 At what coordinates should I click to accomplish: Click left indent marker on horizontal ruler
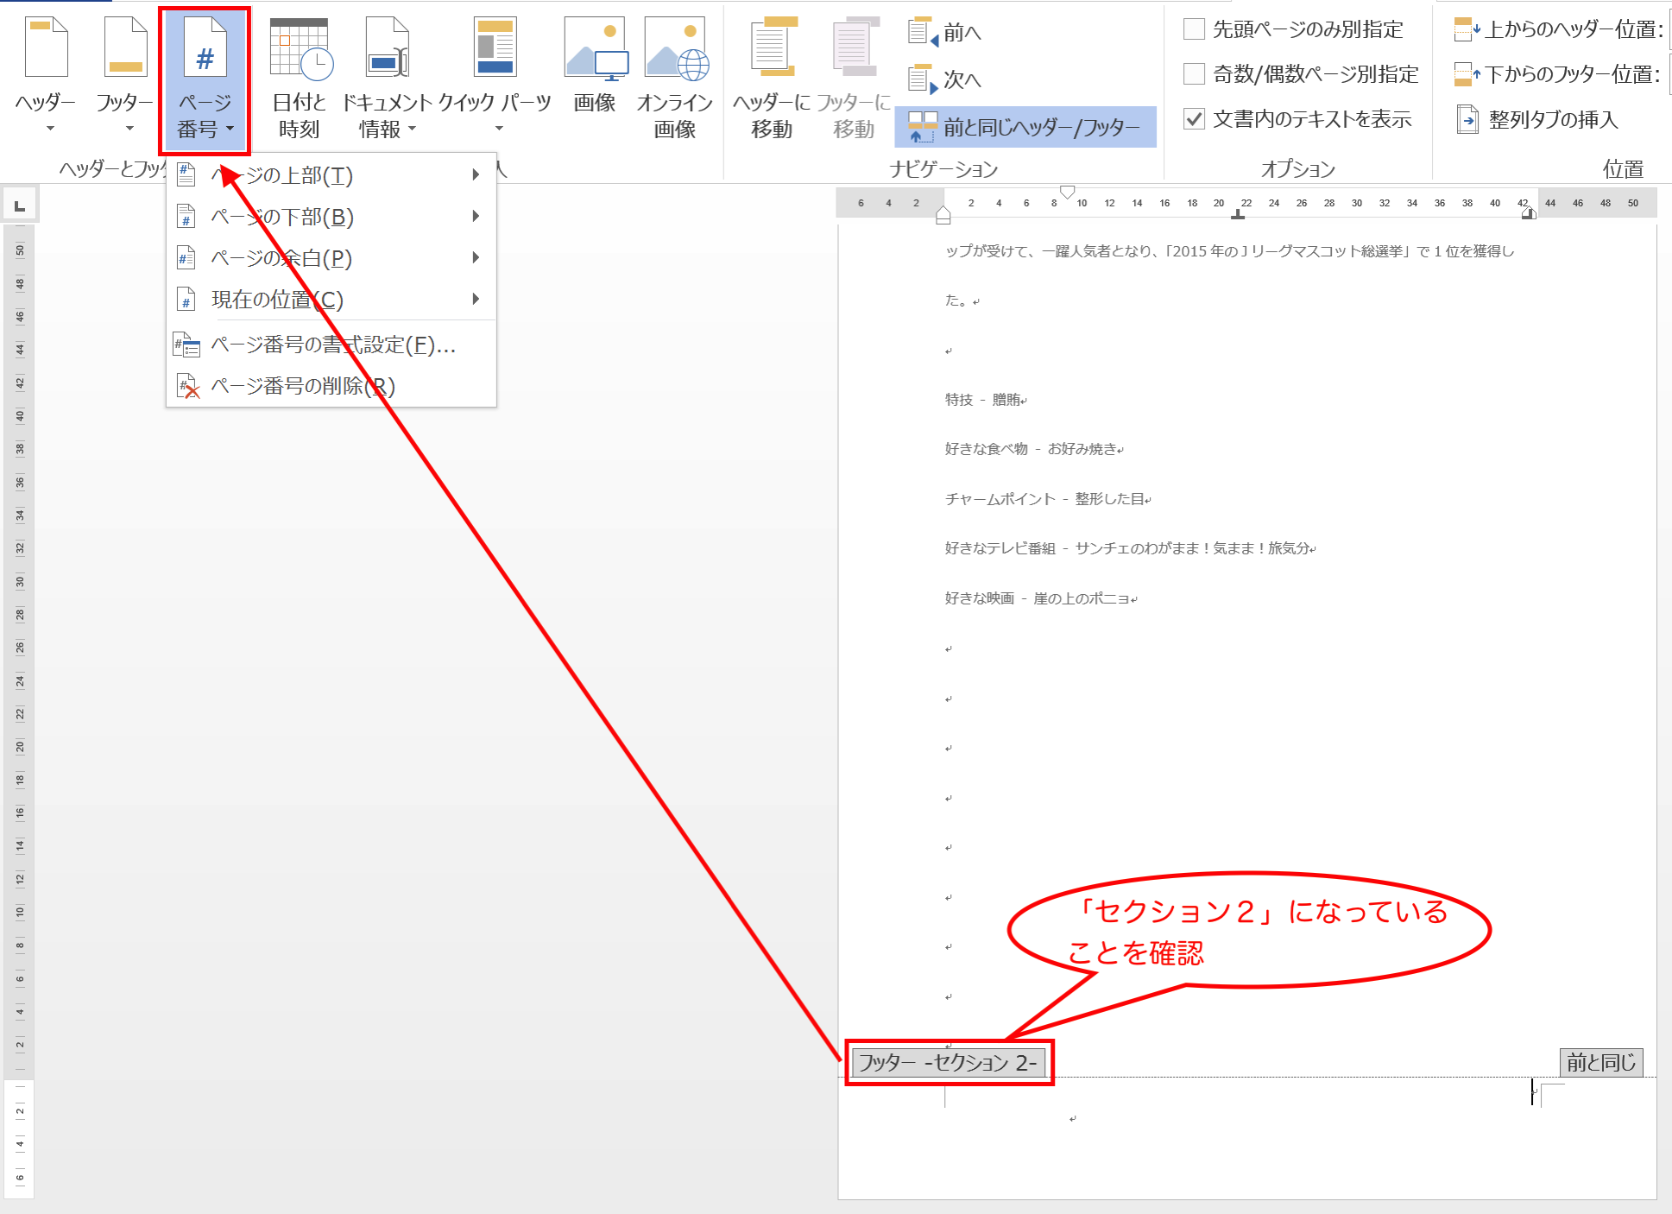943,215
